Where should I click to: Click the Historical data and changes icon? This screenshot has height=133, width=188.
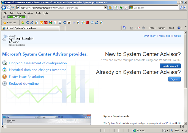tap(5, 70)
